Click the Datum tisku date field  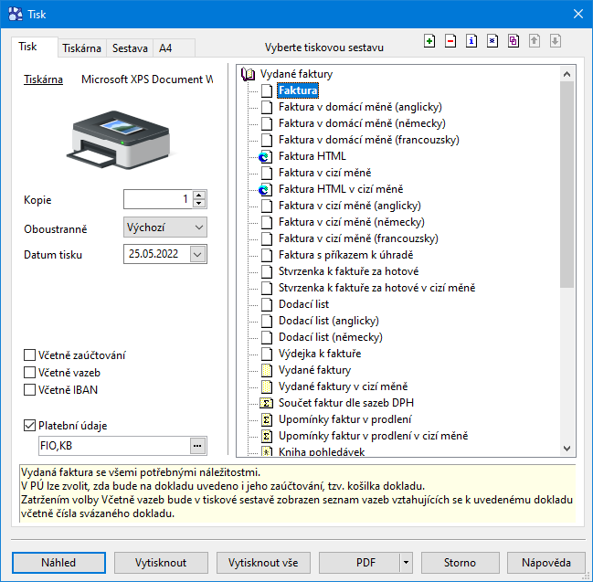click(157, 254)
